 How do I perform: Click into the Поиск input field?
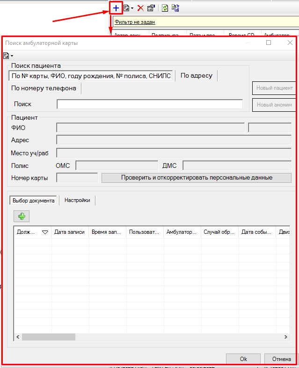pos(150,104)
